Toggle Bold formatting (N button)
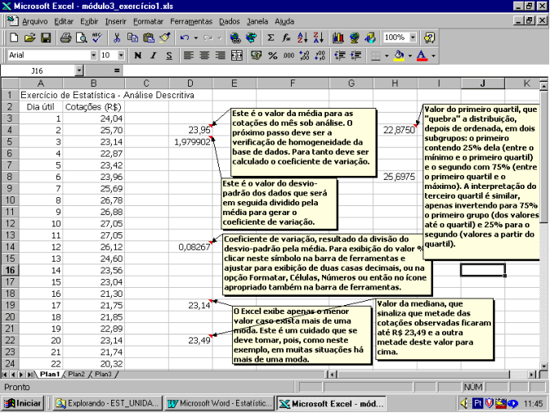Viewport: 550px width, 413px height. (137, 56)
